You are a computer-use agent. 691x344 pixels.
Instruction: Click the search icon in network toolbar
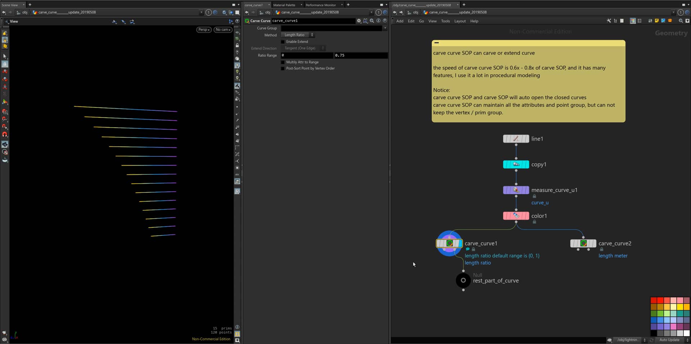click(x=681, y=21)
